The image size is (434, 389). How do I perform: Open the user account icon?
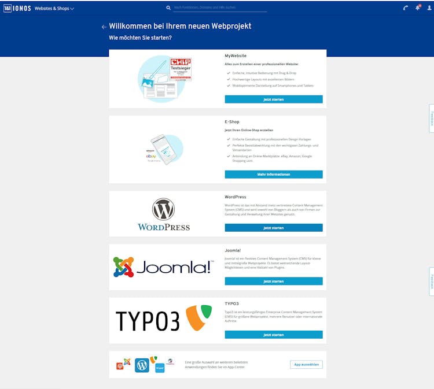pyautogui.click(x=429, y=8)
